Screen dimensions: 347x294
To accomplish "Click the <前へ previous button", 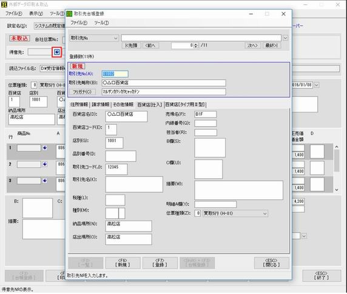I will pos(150,45).
